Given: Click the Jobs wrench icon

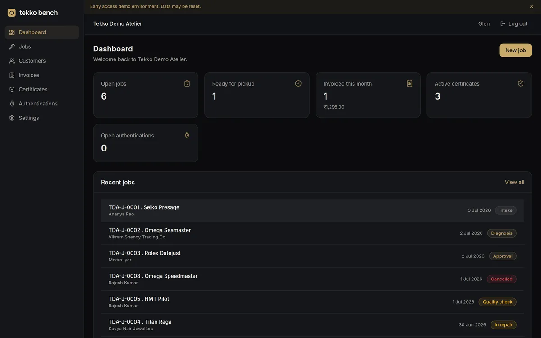Looking at the screenshot, I should tap(12, 46).
